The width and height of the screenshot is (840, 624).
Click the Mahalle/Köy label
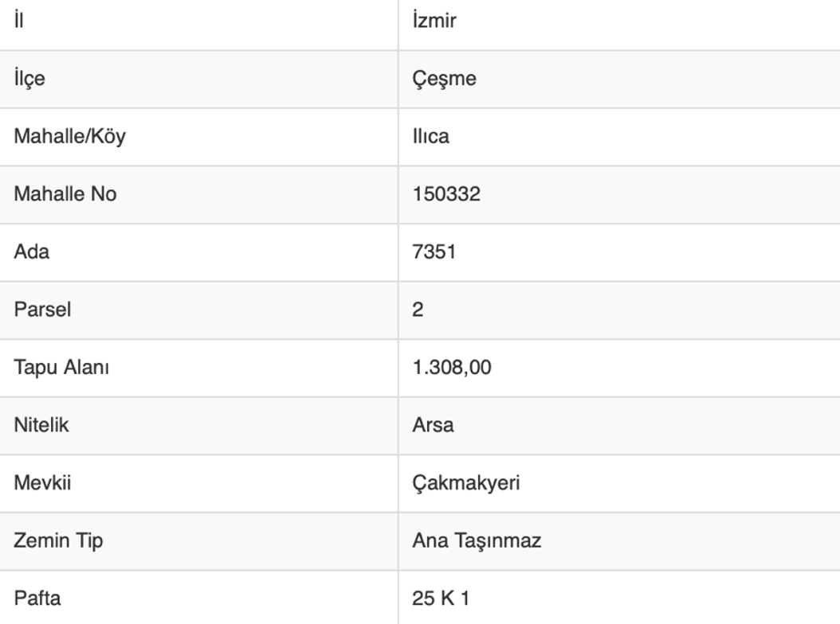pos(69,136)
